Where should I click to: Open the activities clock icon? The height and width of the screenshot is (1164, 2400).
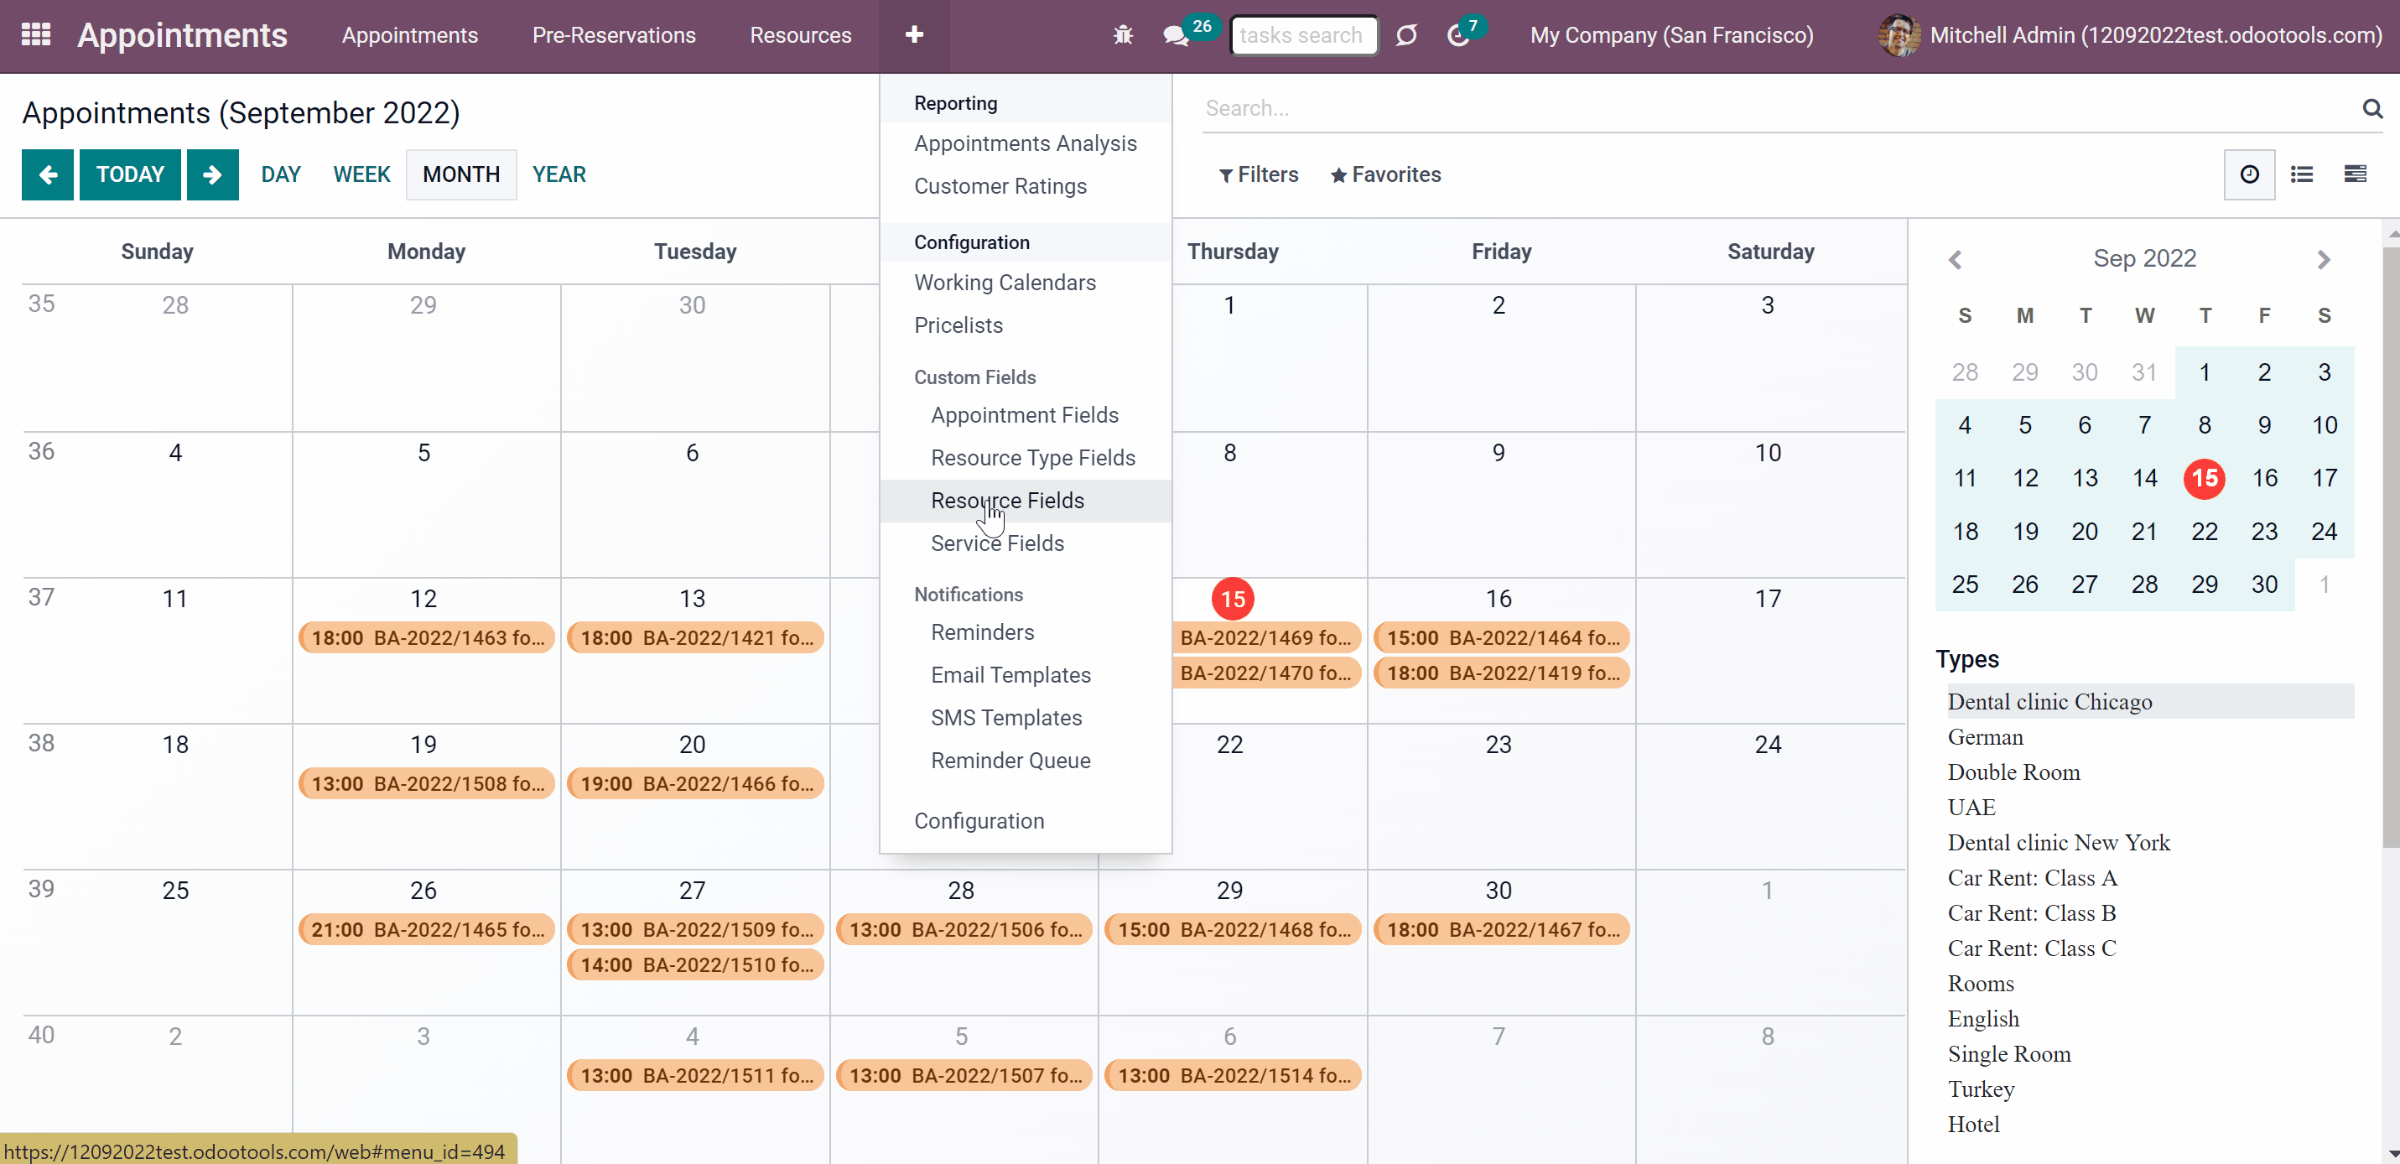(x=1458, y=35)
